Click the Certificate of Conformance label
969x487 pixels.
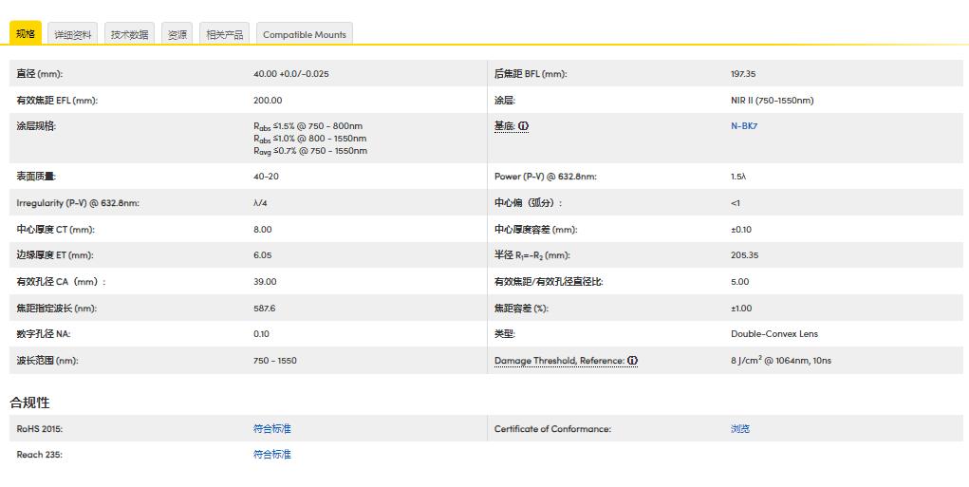[x=552, y=428]
